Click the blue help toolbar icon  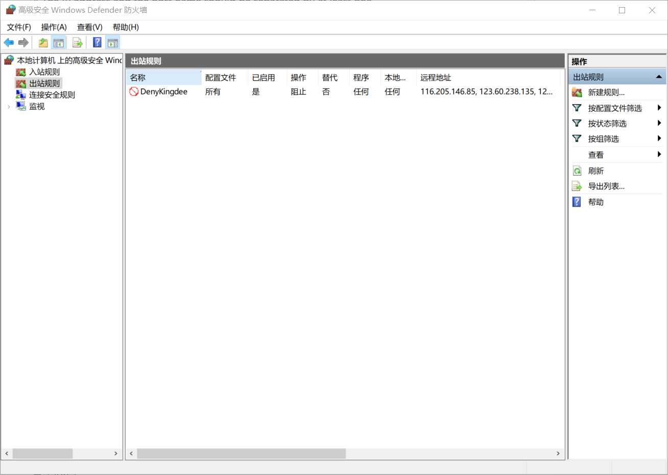(97, 42)
